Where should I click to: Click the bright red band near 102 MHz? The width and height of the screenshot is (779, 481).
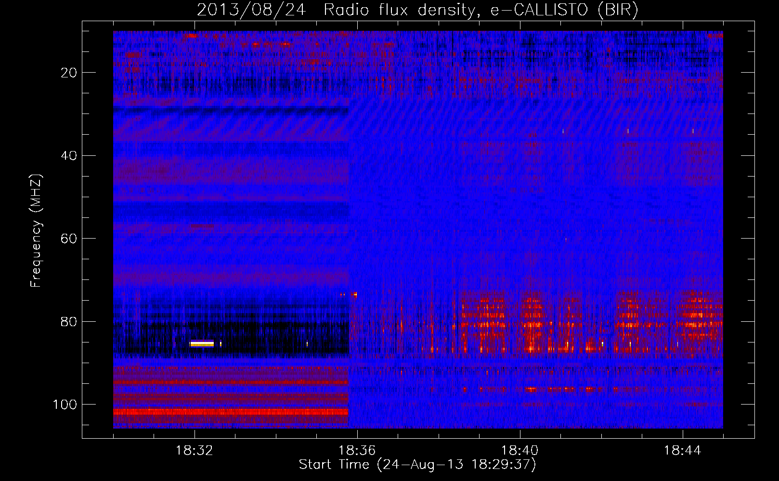(x=231, y=412)
